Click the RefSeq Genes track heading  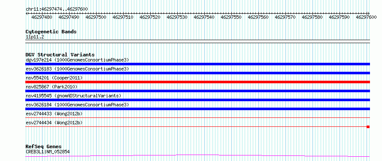[43, 147]
